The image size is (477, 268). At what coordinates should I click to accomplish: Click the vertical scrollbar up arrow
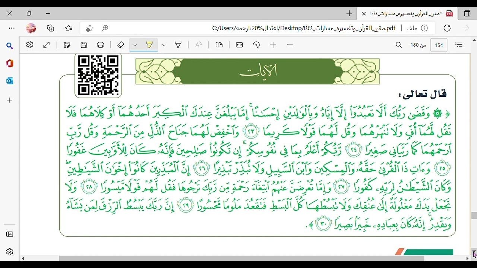(474, 40)
